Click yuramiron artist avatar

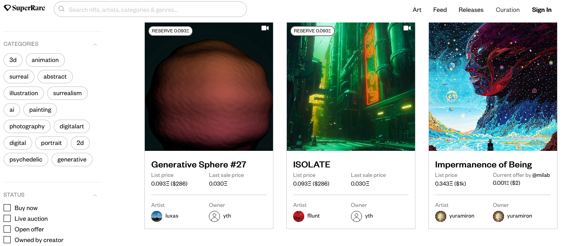click(441, 216)
